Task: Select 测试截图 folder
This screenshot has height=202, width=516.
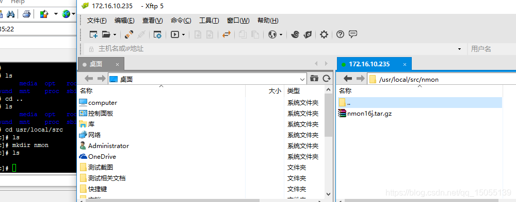Action: (101, 167)
